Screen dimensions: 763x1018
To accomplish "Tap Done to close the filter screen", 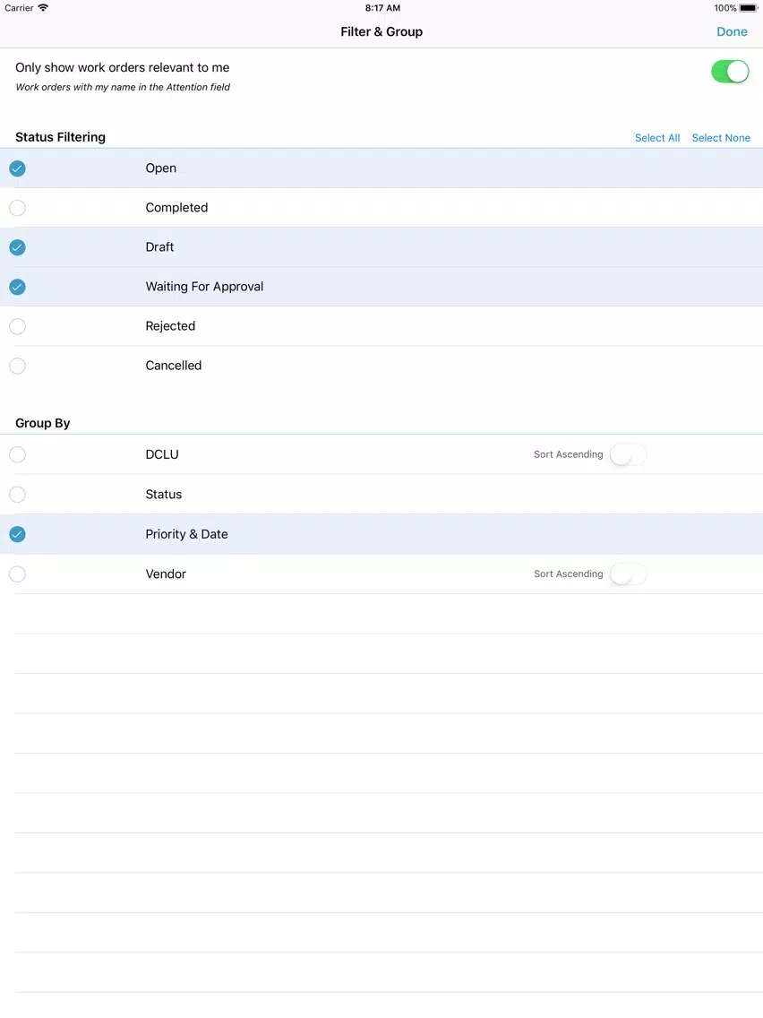I will tap(731, 32).
